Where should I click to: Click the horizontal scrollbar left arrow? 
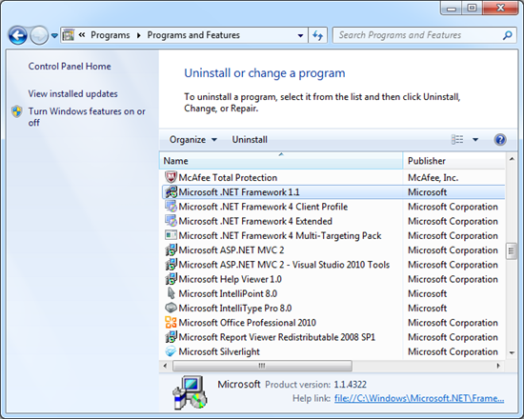coord(165,366)
